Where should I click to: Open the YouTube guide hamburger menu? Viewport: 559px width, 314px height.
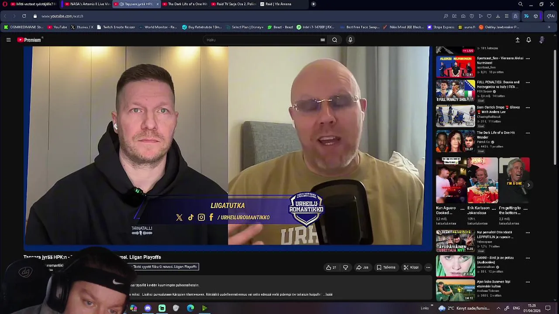pyautogui.click(x=8, y=40)
